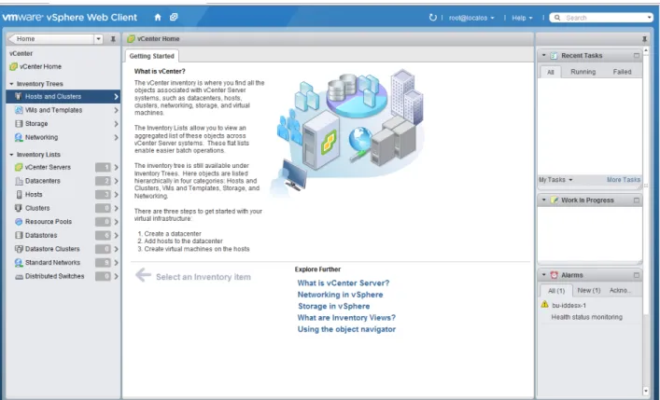Click the Storage tree icon
Viewport: 660px width, 400px height.
19,124
